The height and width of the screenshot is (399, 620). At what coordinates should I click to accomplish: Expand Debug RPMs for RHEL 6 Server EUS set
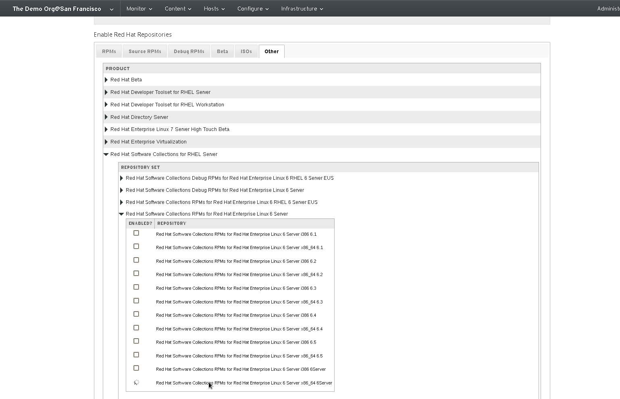[122, 178]
